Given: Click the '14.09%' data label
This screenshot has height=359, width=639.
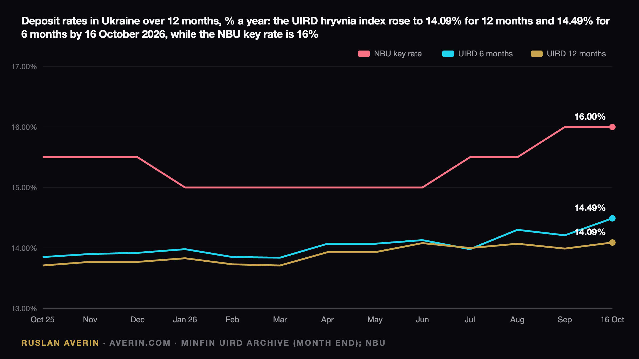Looking at the screenshot, I should click(590, 232).
